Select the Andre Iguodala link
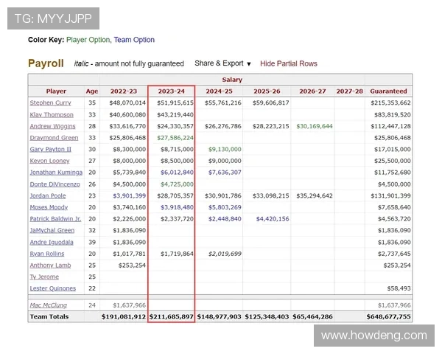Image resolution: width=442 pixels, height=354 pixels. pos(51,243)
